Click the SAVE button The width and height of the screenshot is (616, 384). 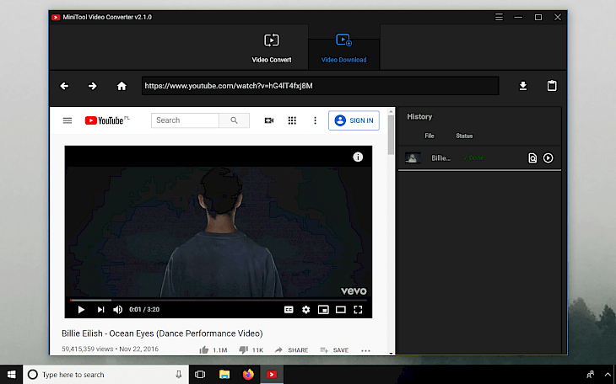pyautogui.click(x=334, y=349)
